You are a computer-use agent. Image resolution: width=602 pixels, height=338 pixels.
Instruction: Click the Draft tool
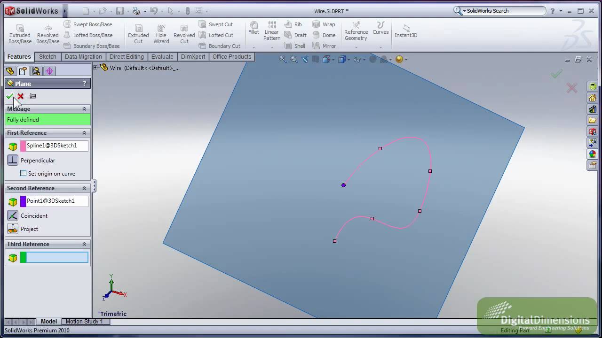[295, 35]
